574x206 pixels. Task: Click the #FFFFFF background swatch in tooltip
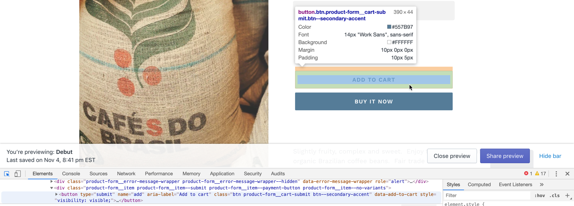tap(389, 42)
